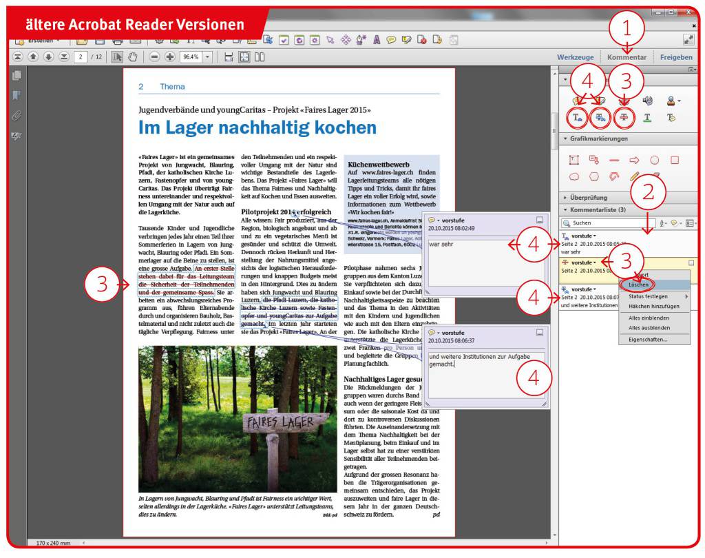Image resolution: width=705 pixels, height=558 pixels.
Task: Collapse the annotations section at panel top
Action: click(566, 80)
